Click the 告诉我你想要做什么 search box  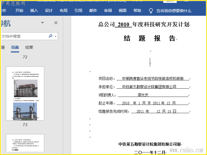click(174, 11)
